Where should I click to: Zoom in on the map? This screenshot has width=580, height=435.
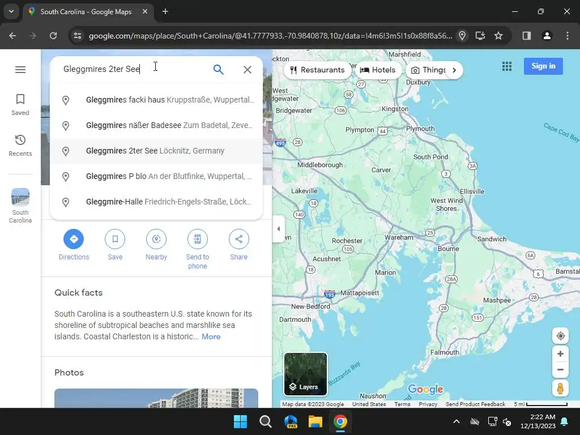(x=560, y=353)
